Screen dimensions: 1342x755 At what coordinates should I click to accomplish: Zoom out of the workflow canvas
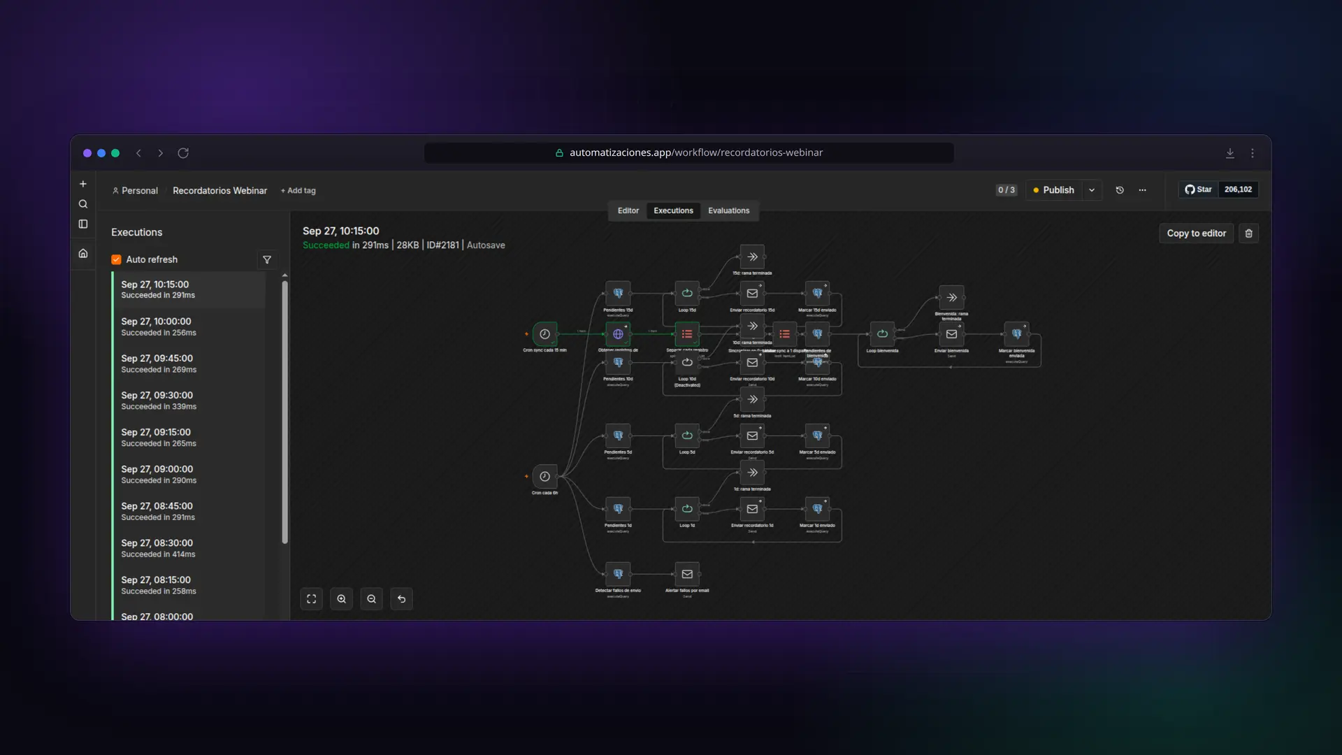pos(372,599)
